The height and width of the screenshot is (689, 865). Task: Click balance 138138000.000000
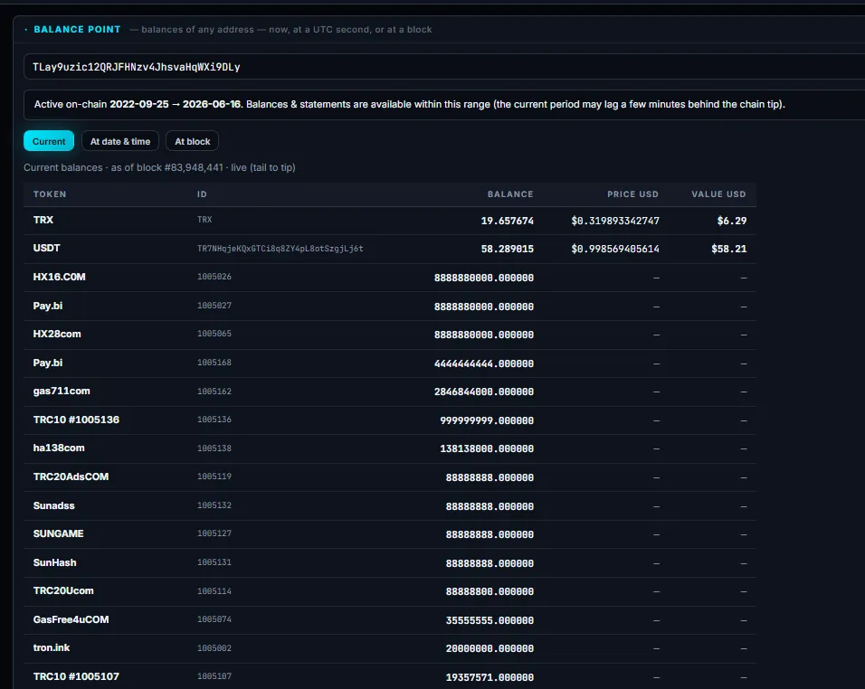click(x=487, y=448)
